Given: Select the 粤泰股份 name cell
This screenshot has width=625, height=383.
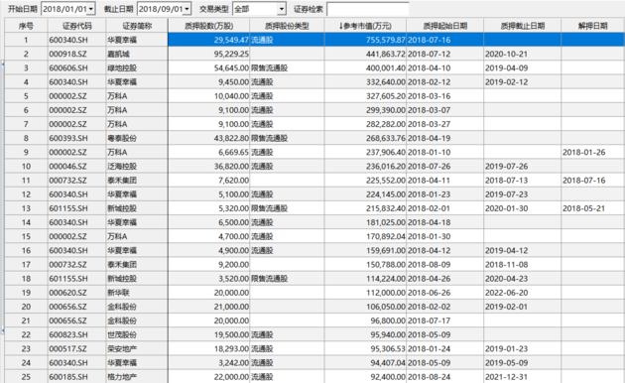Looking at the screenshot, I should tap(137, 138).
